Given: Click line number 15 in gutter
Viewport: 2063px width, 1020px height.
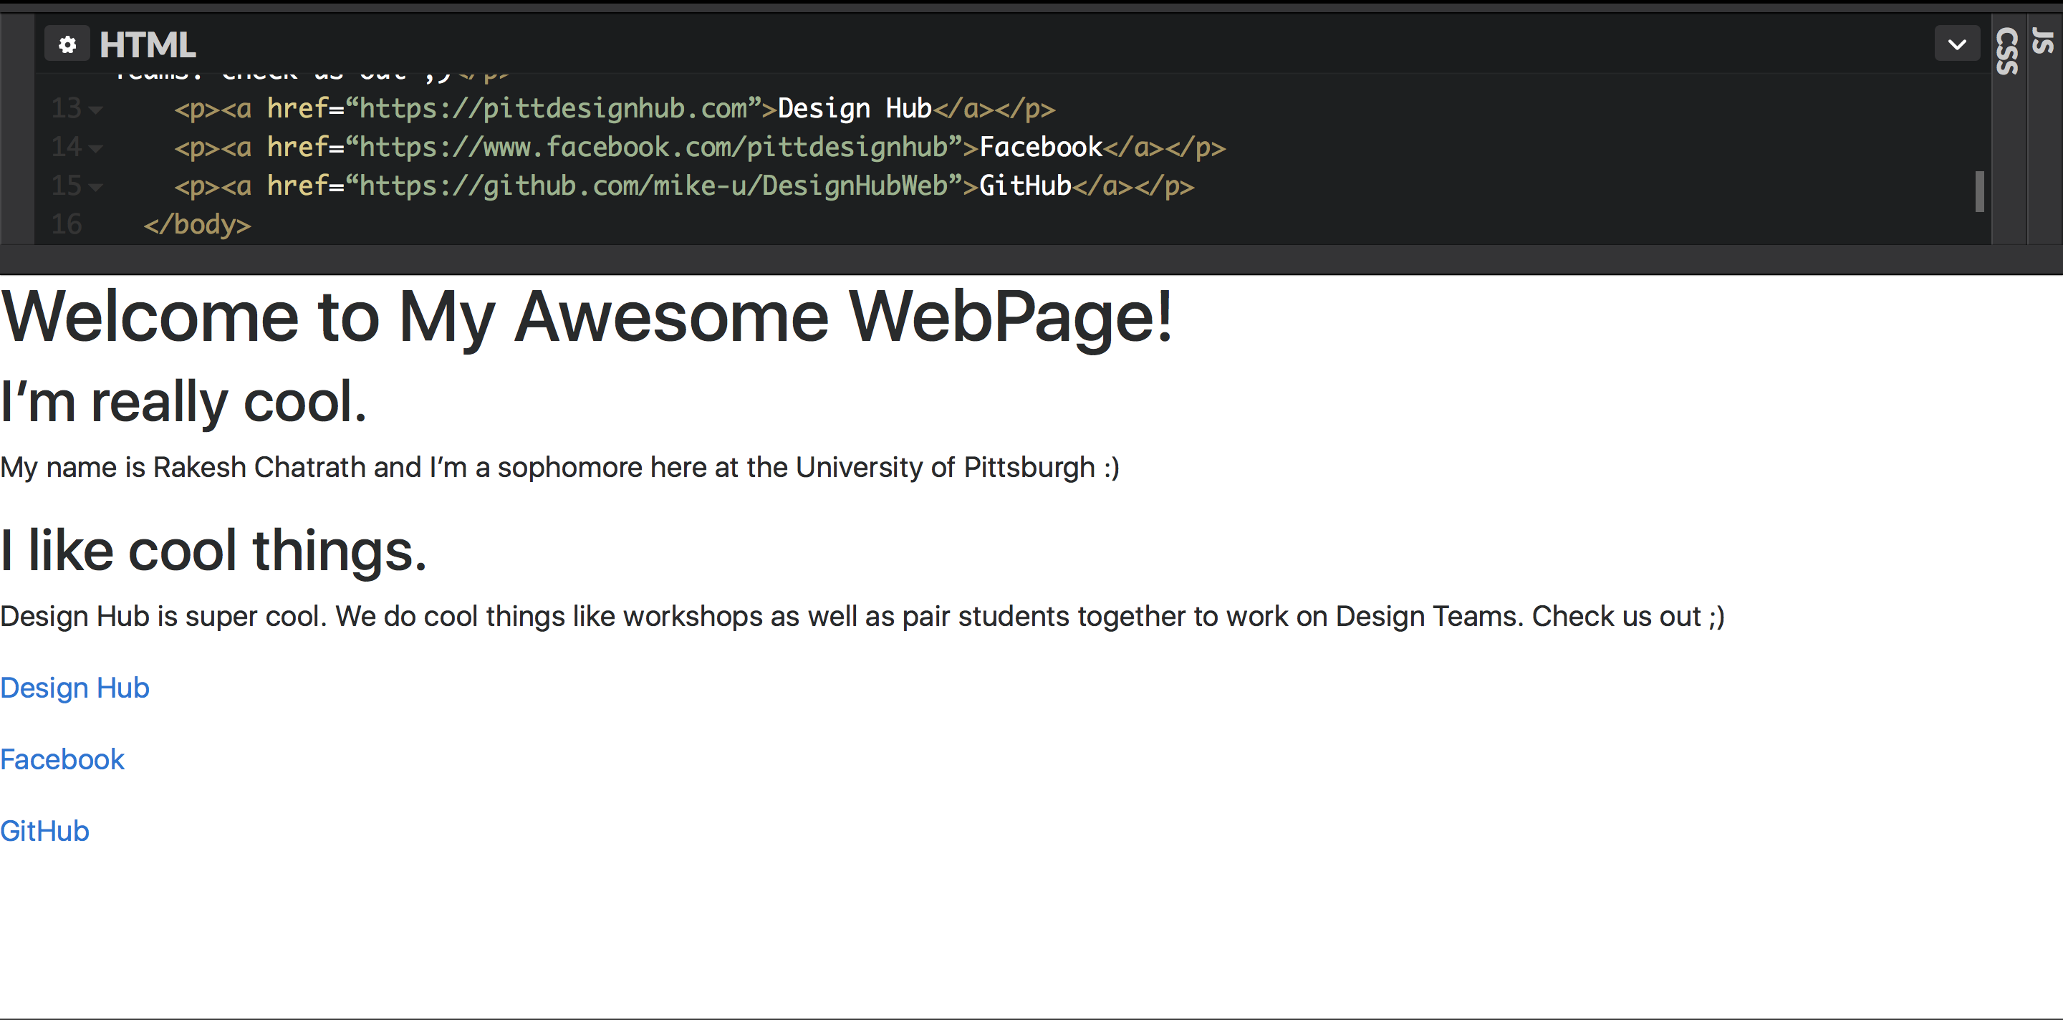Looking at the screenshot, I should click(67, 186).
